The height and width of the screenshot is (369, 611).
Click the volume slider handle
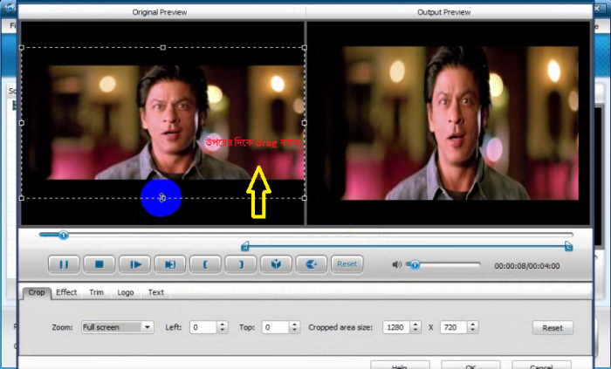pos(415,265)
